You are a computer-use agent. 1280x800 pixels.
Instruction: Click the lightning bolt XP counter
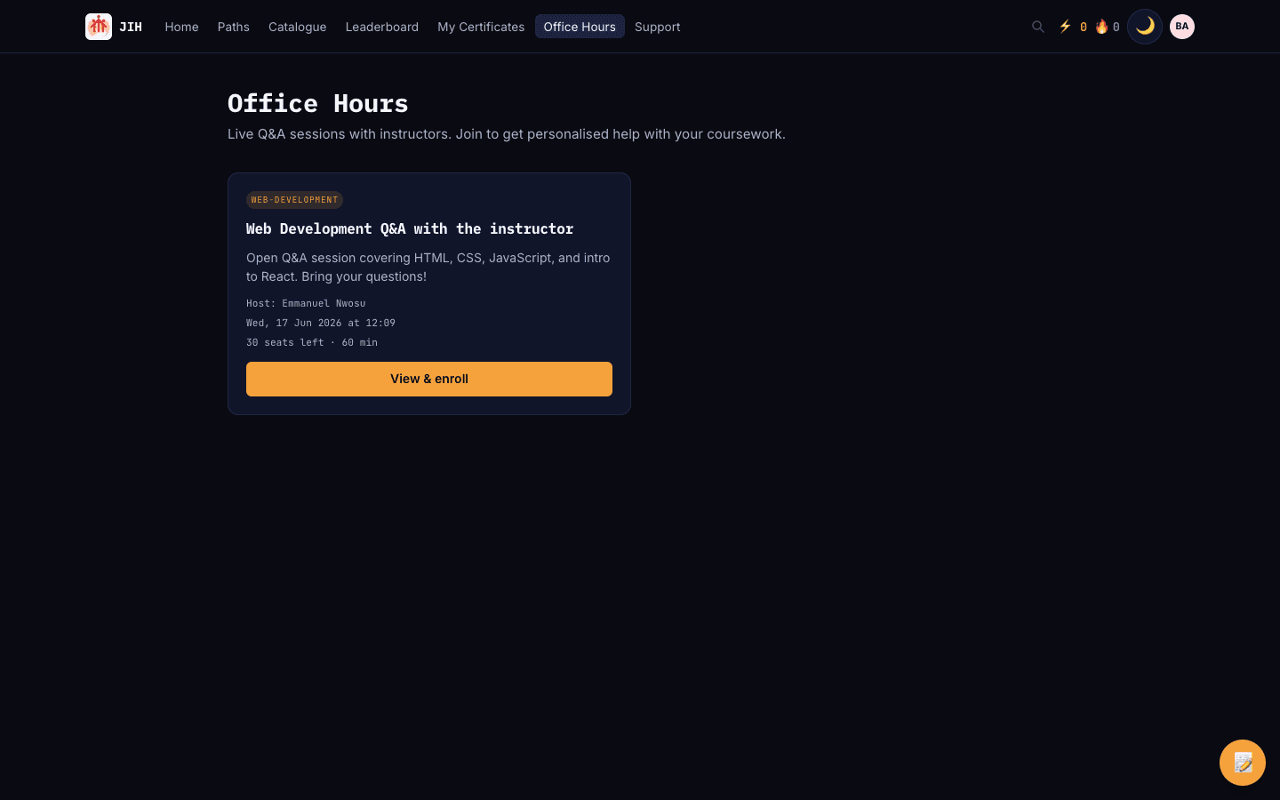click(1073, 27)
